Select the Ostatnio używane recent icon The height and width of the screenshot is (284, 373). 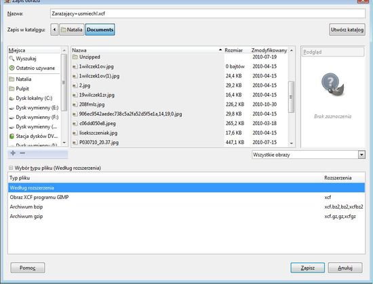coord(12,68)
